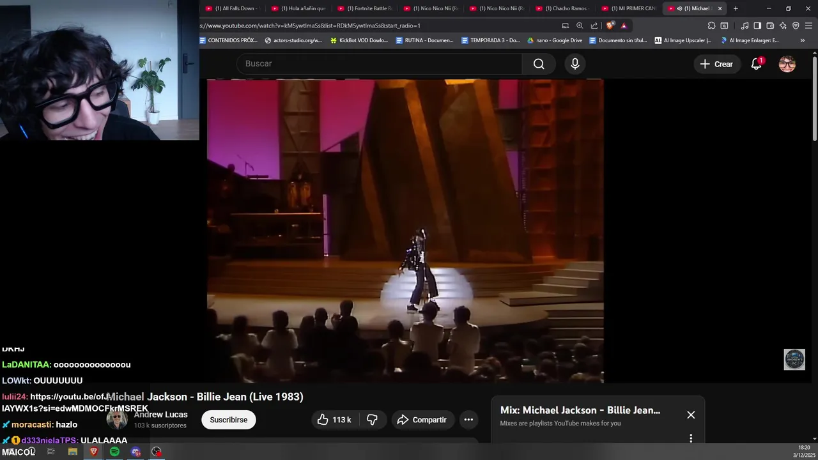The height and width of the screenshot is (460, 818).
Task: Click the Mix: Michael Jackson - Billie Jean title
Action: (x=580, y=410)
